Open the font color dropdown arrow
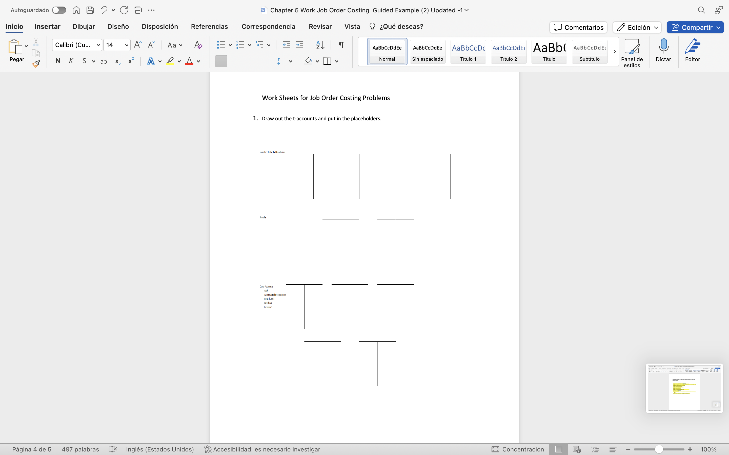729x455 pixels. coord(198,61)
